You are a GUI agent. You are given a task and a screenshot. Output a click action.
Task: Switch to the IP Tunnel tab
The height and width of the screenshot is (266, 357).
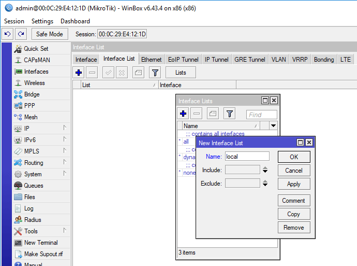[x=216, y=60]
